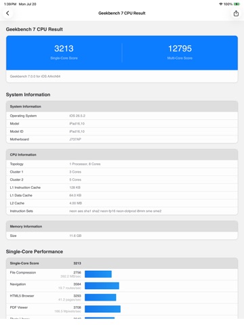Tap the multi-core score 12795
Image resolution: width=244 pixels, height=325 pixels.
pyautogui.click(x=180, y=49)
